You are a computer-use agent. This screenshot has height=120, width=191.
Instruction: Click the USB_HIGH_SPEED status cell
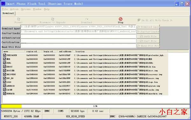click(x=75, y=116)
